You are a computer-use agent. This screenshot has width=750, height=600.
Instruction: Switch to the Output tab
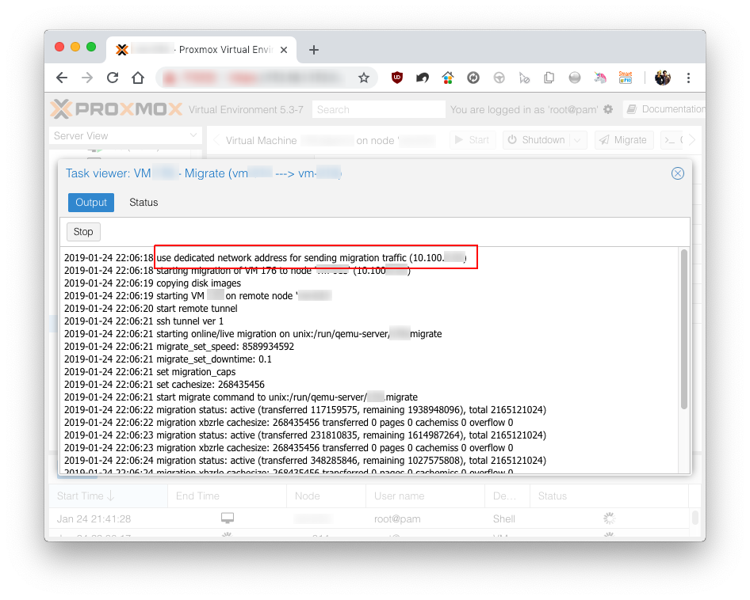[91, 203]
